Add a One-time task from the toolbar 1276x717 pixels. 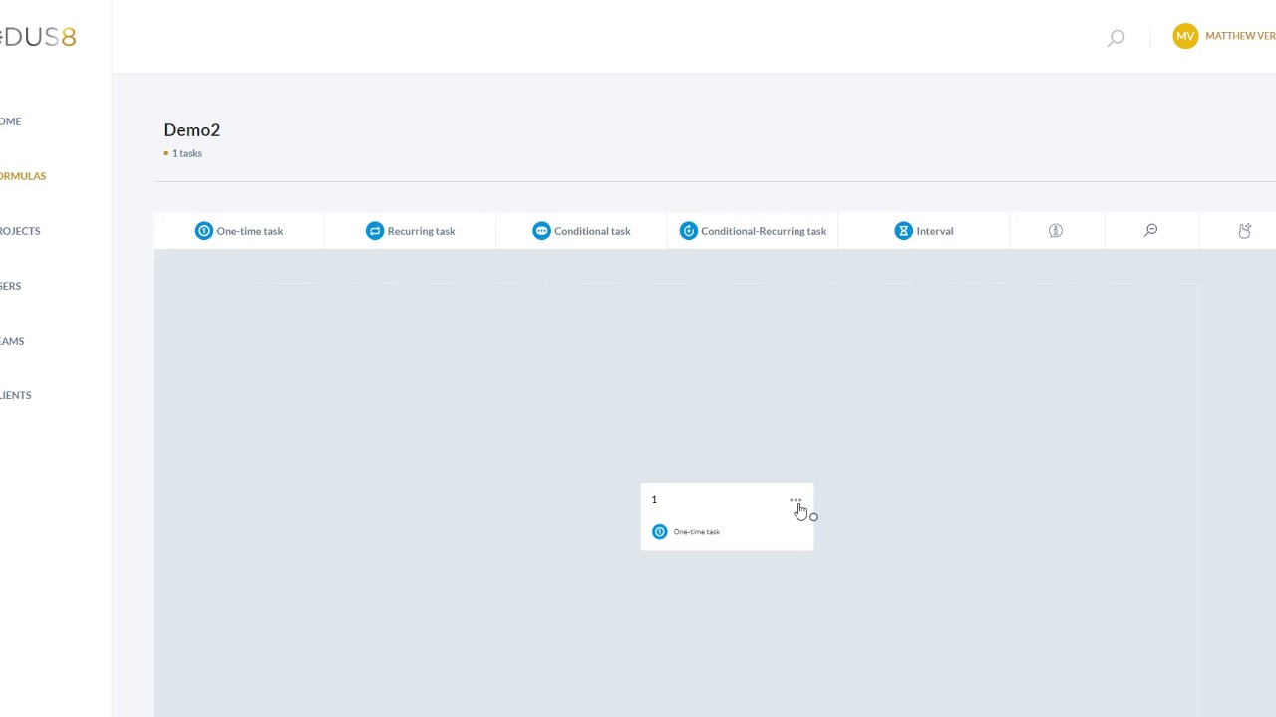click(x=239, y=231)
